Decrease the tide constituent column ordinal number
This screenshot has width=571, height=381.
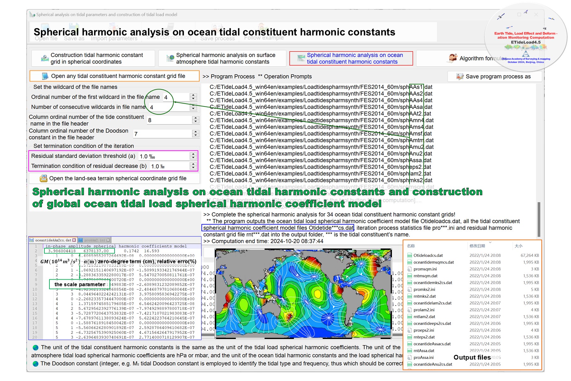point(195,122)
